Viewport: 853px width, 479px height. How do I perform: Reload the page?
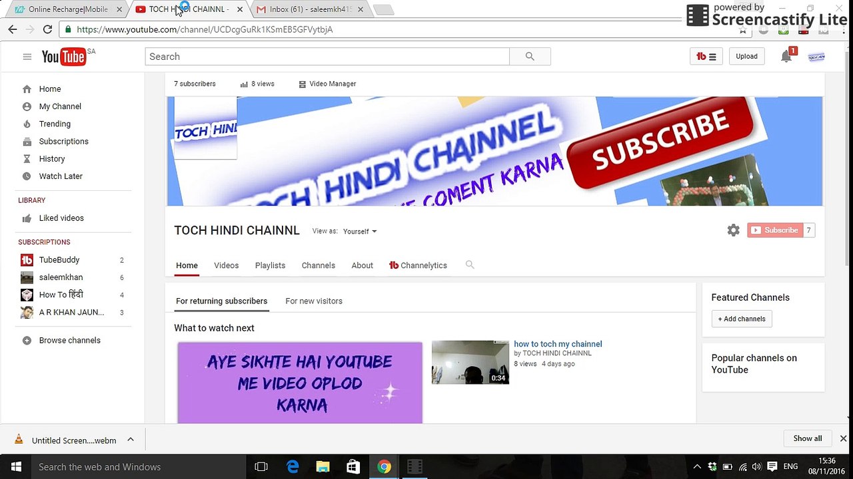[x=47, y=29]
